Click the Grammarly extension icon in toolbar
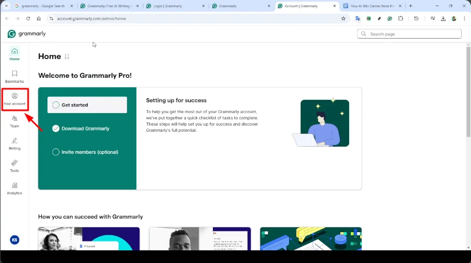471x263 pixels. (389, 19)
